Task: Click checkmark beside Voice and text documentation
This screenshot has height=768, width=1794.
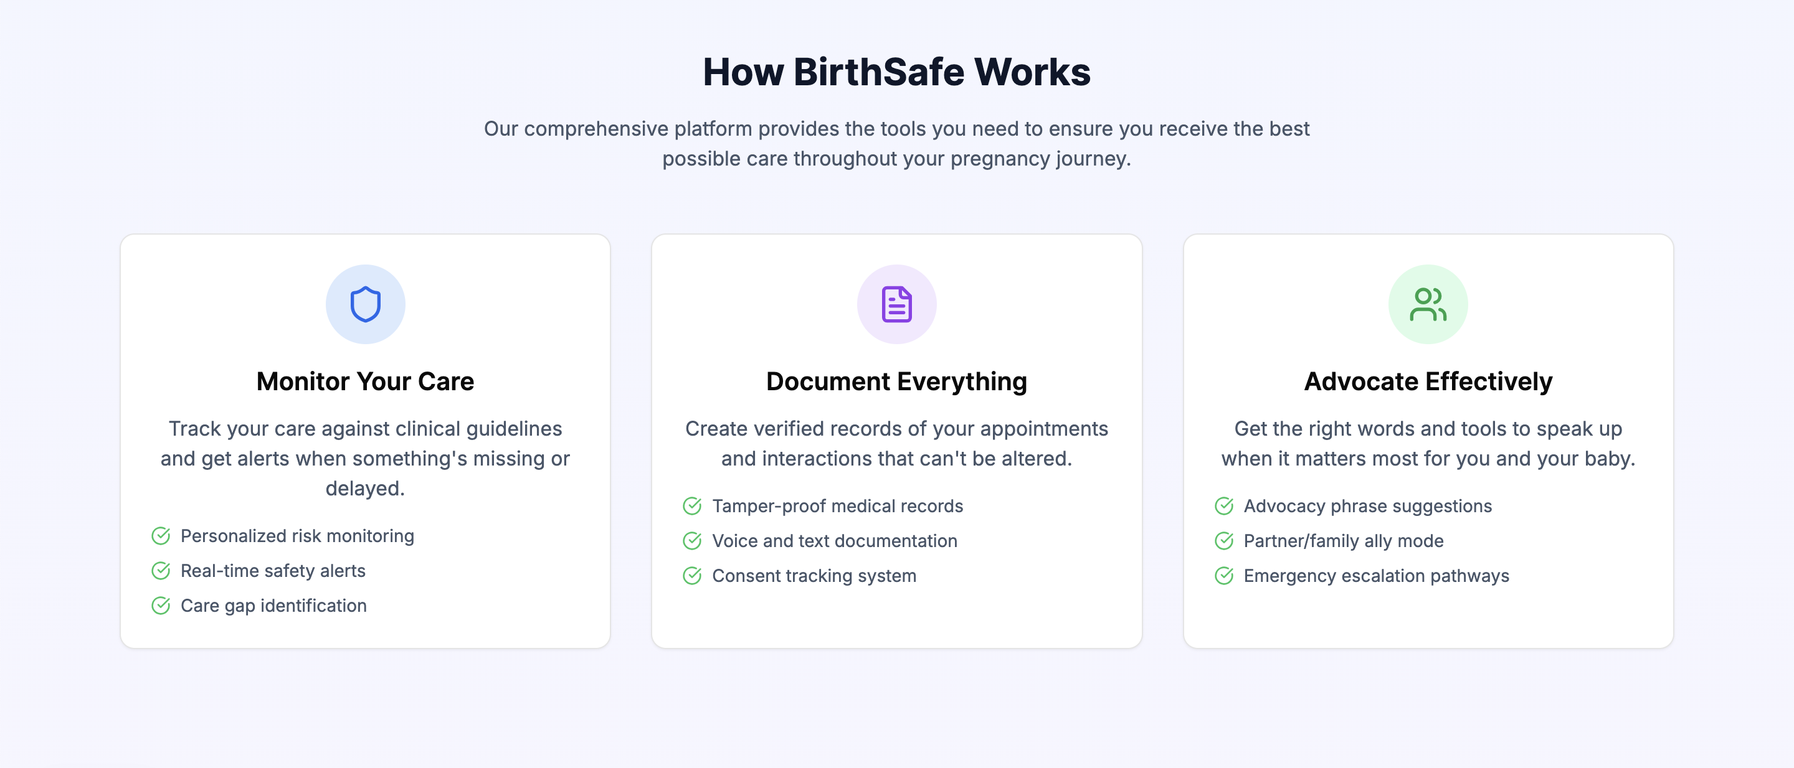Action: click(x=692, y=540)
